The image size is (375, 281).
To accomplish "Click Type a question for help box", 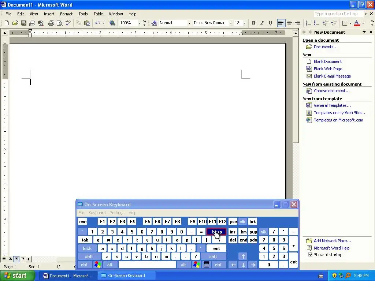I will 338,14.
